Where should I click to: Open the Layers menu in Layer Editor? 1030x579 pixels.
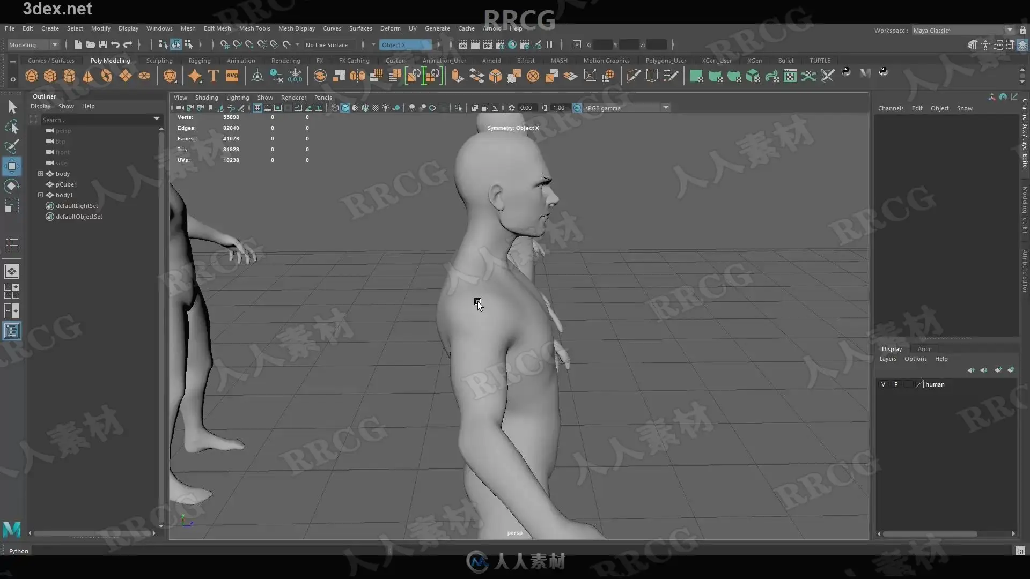888,359
